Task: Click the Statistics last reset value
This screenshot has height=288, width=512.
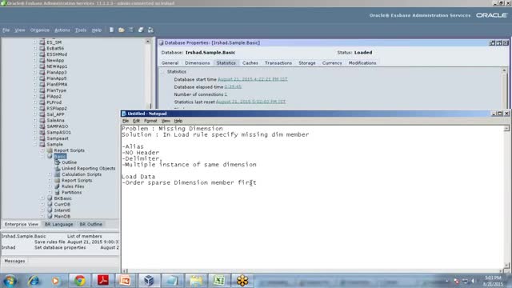Action: 250,102
